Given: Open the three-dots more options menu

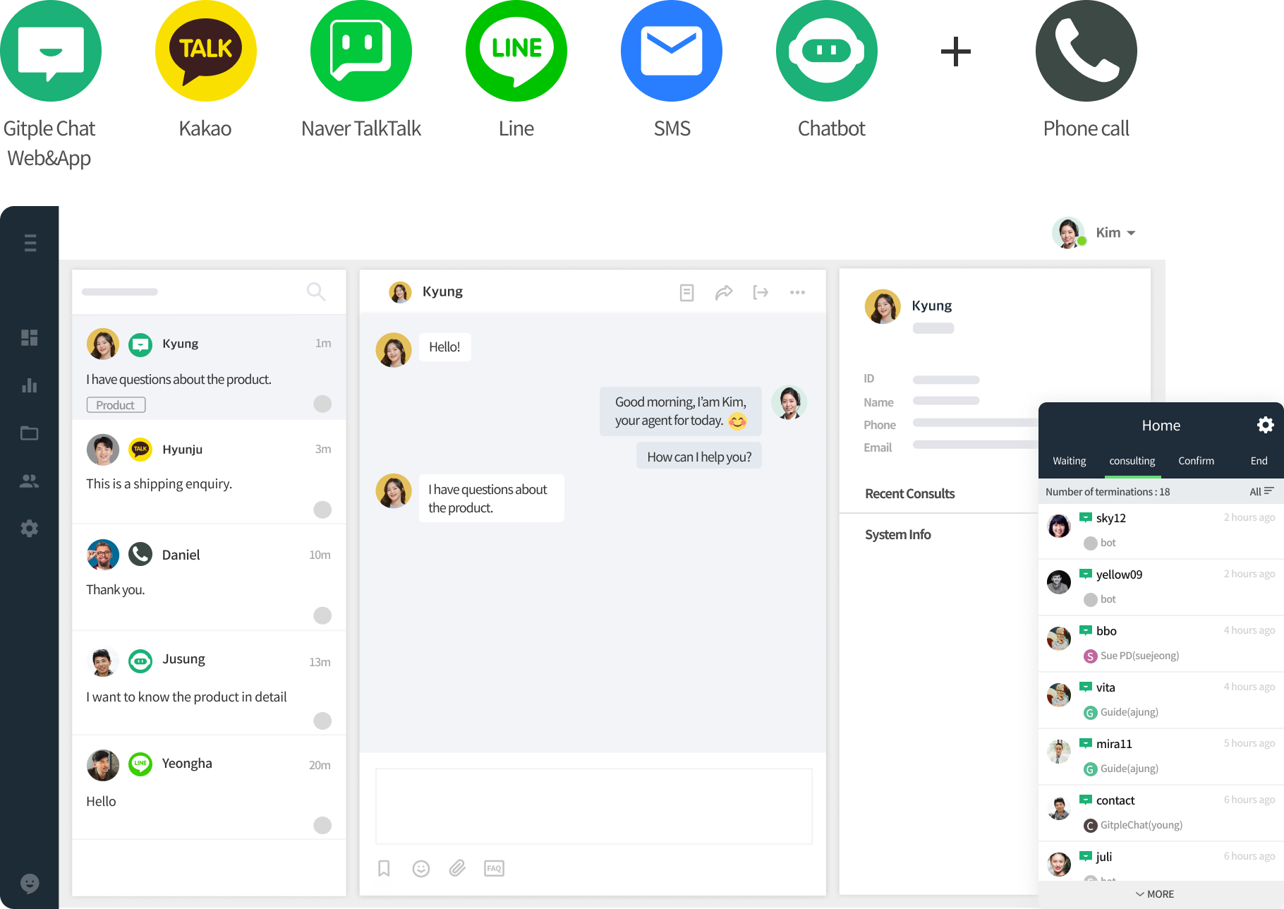Looking at the screenshot, I should coord(797,292).
